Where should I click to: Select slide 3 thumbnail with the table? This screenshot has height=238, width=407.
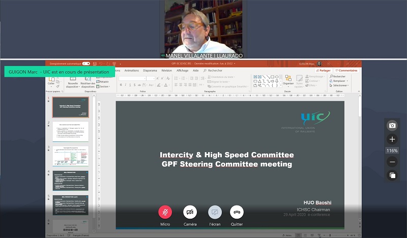pyautogui.click(x=71, y=156)
